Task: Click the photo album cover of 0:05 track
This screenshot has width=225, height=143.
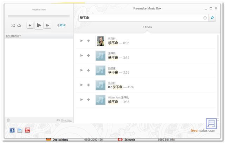Action: point(101,41)
